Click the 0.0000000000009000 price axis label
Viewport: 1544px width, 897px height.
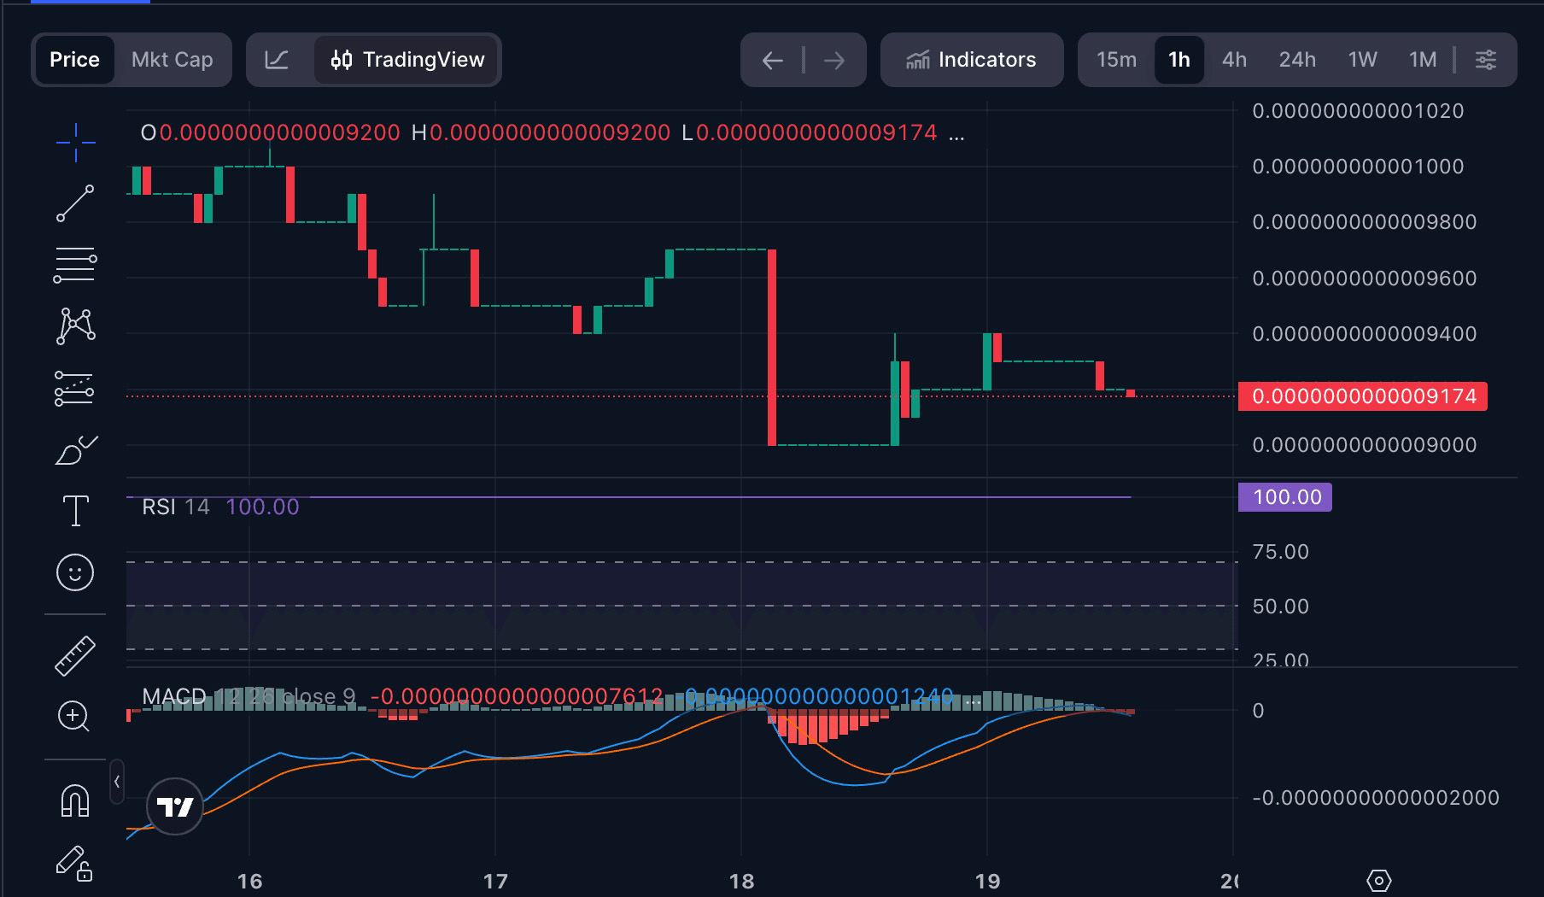coord(1364,445)
